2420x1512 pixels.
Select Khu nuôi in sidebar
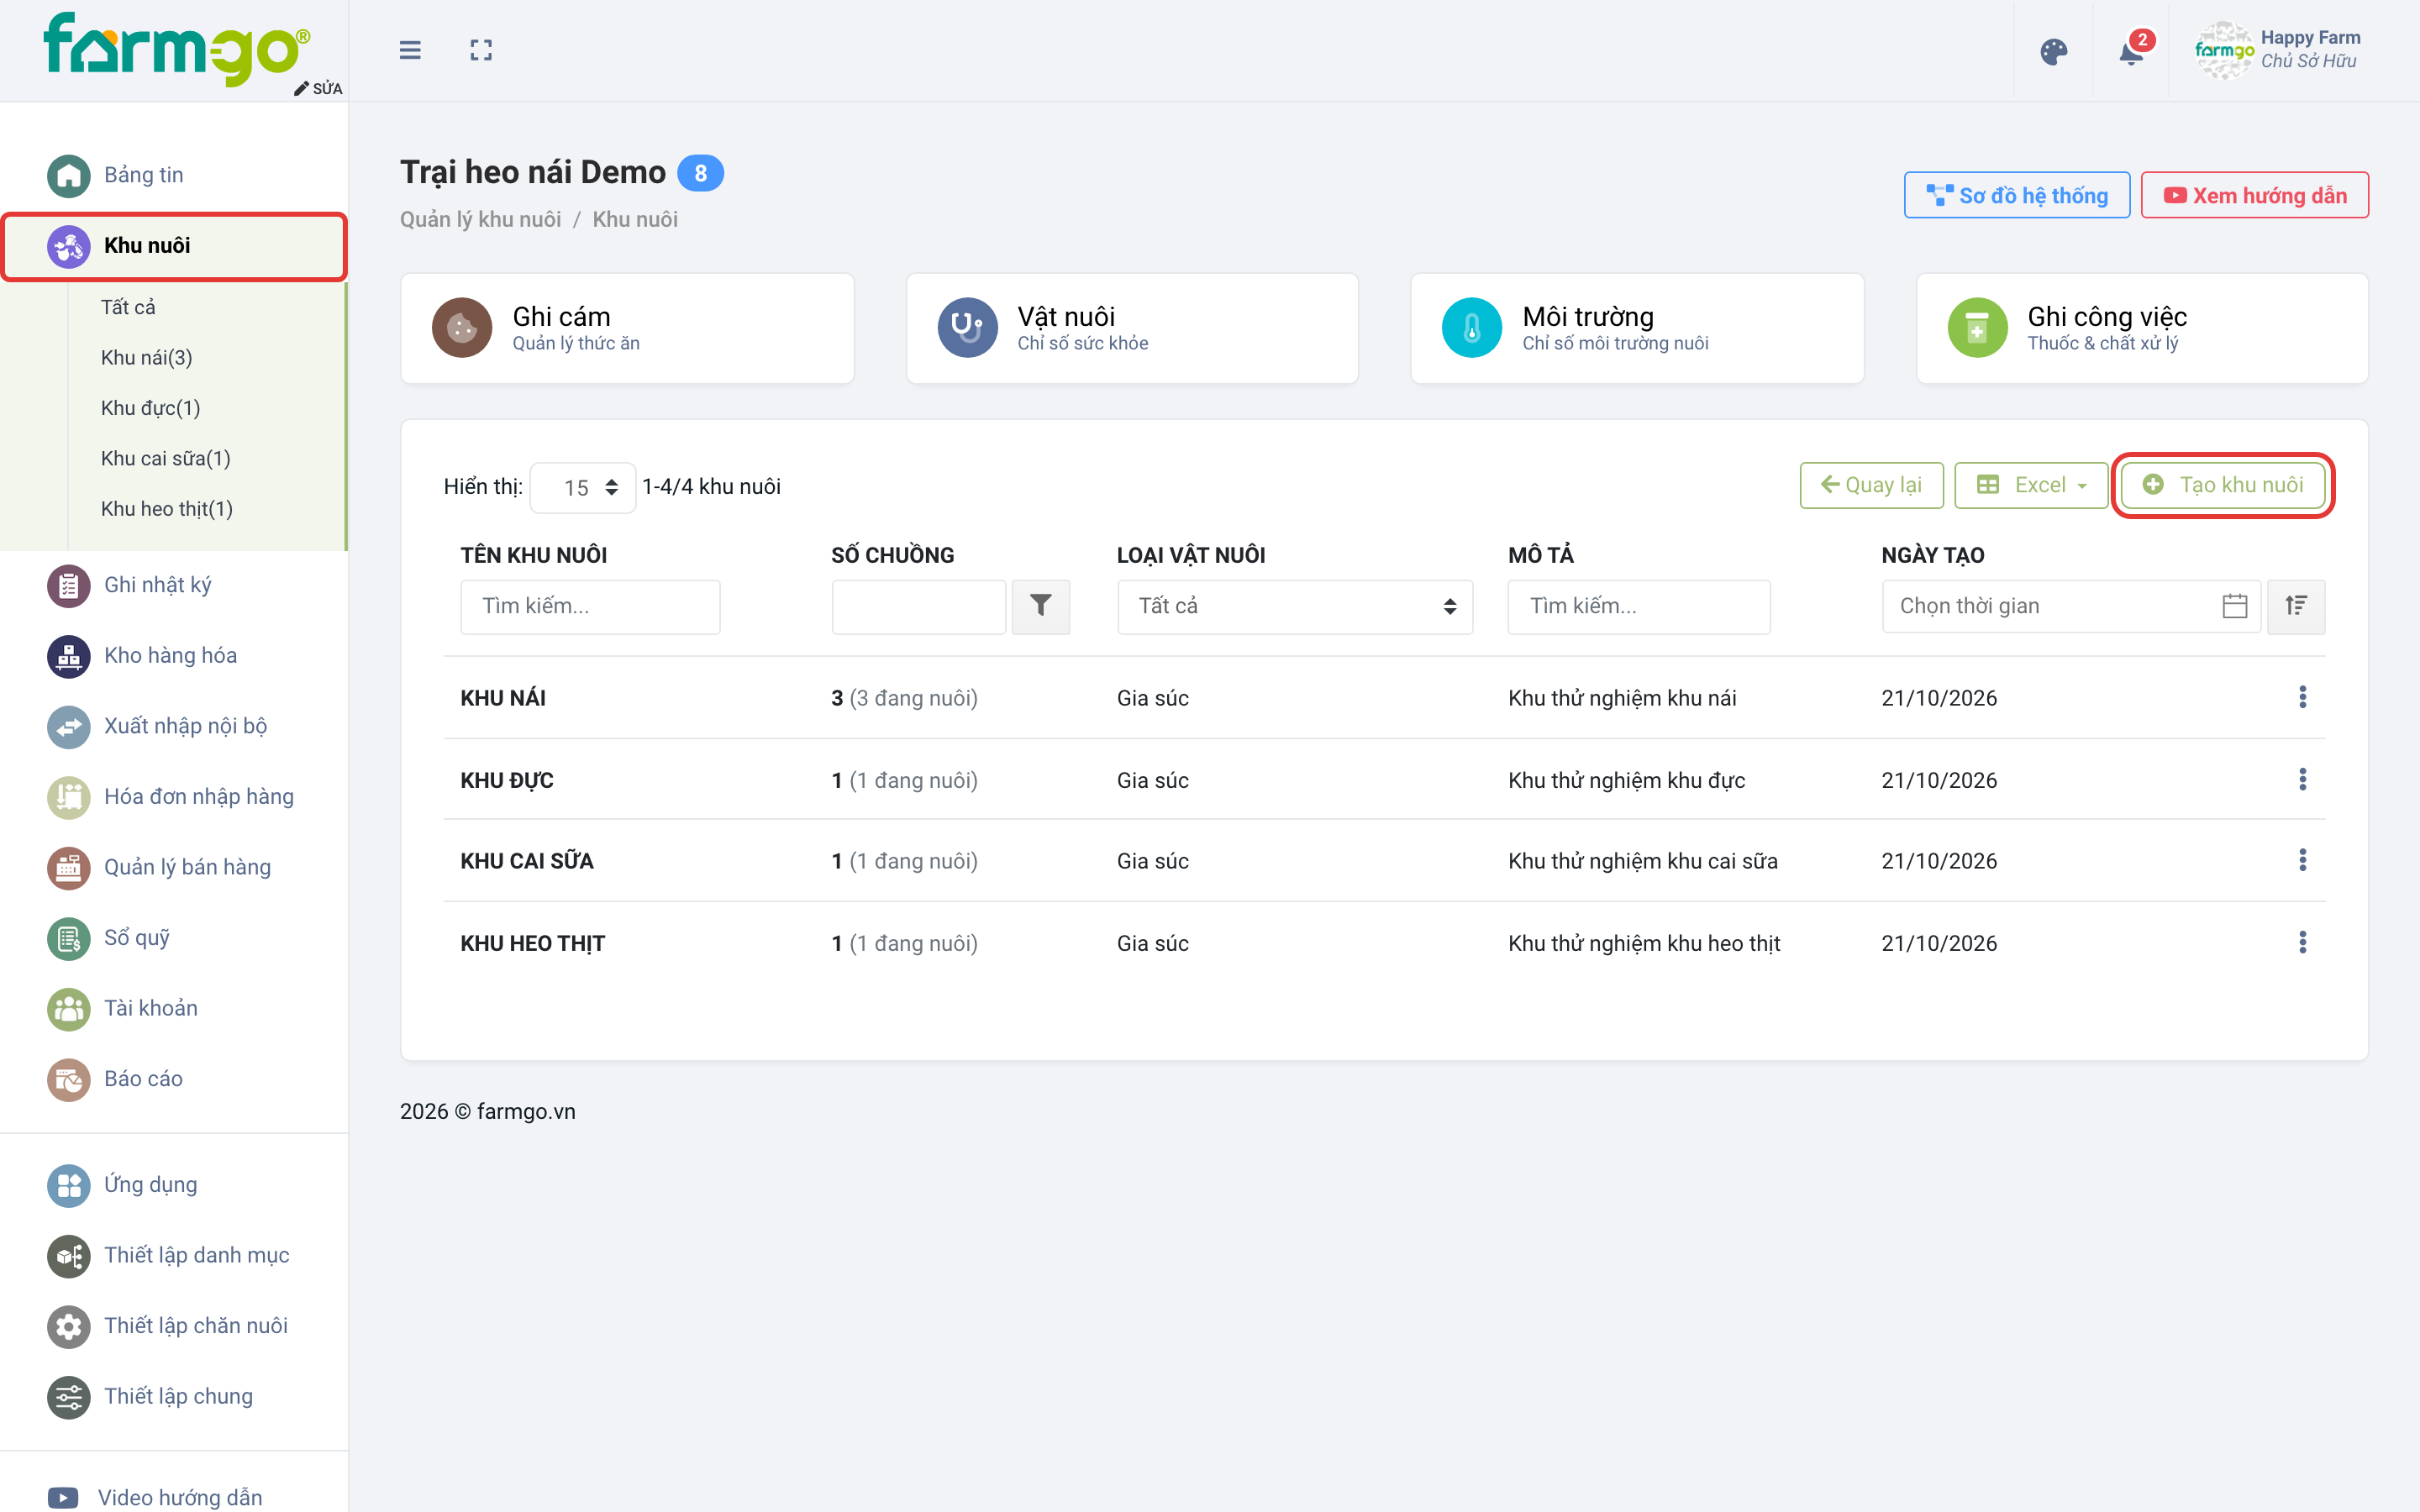pos(174,246)
